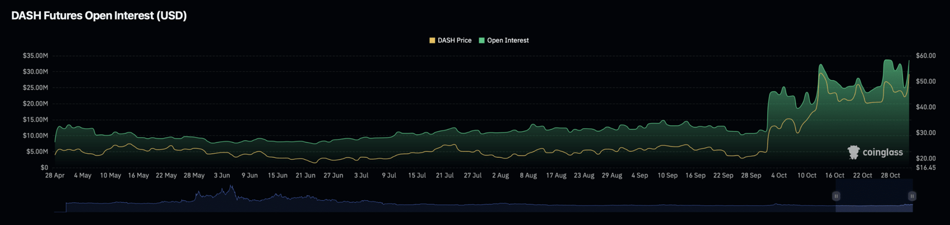Select the 28 Oct date tick
Screen dimensions: 950x225
tap(890, 176)
